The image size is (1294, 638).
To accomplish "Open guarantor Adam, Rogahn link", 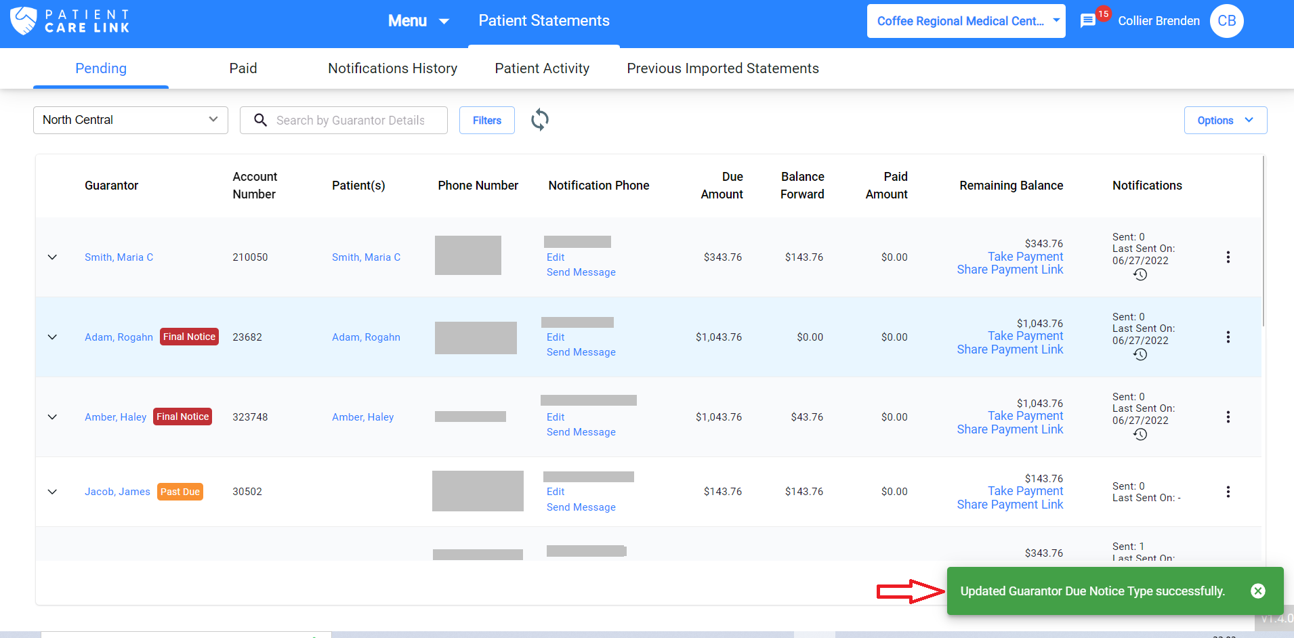I will pos(119,337).
